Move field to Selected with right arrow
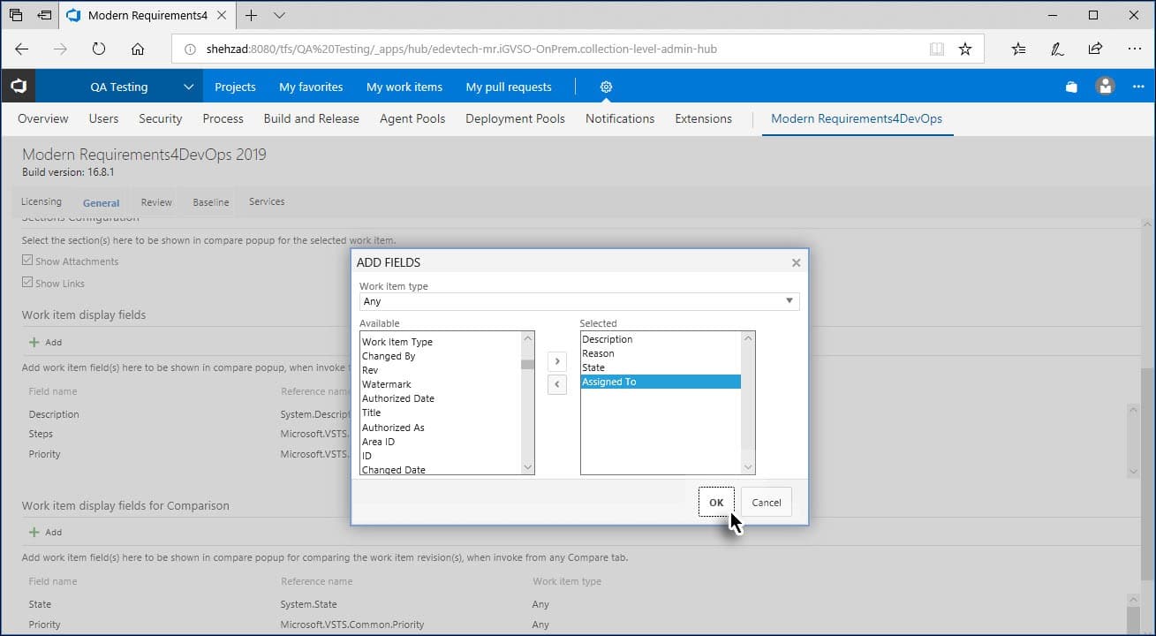 click(557, 361)
